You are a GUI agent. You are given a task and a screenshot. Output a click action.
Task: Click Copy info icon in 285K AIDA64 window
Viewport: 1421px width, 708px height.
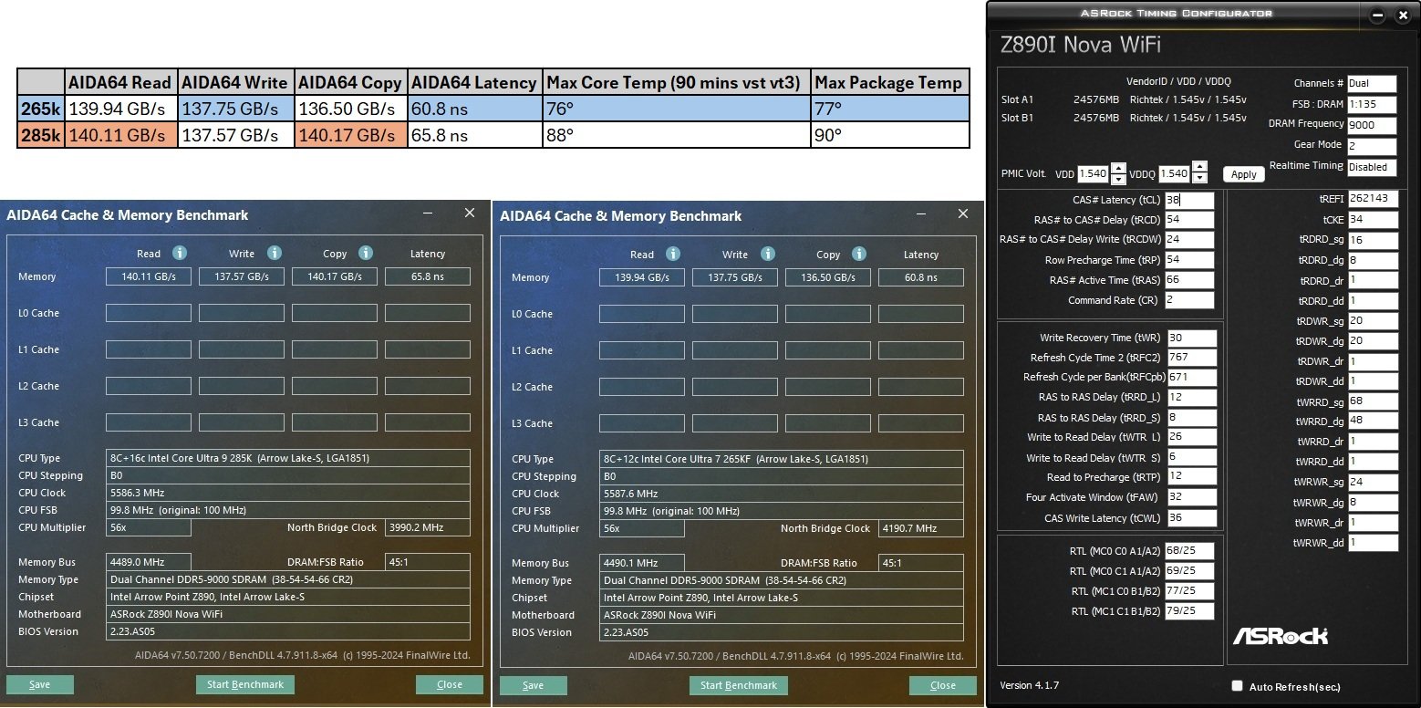coord(366,253)
